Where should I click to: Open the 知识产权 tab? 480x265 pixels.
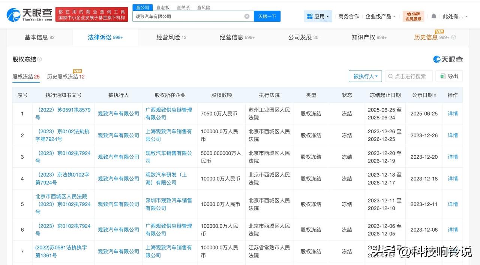click(369, 37)
